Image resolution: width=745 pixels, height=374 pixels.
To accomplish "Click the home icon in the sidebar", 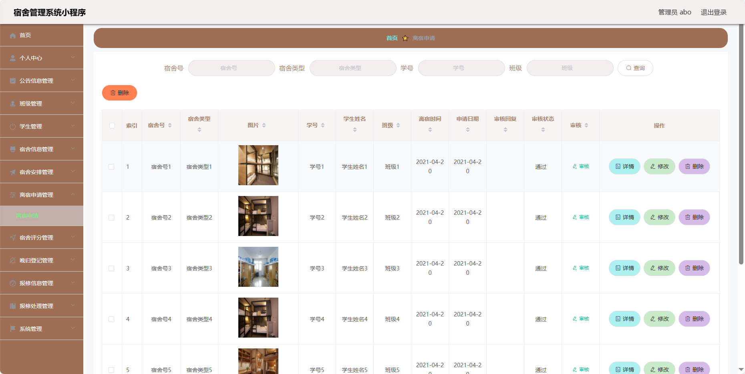I will tap(13, 36).
